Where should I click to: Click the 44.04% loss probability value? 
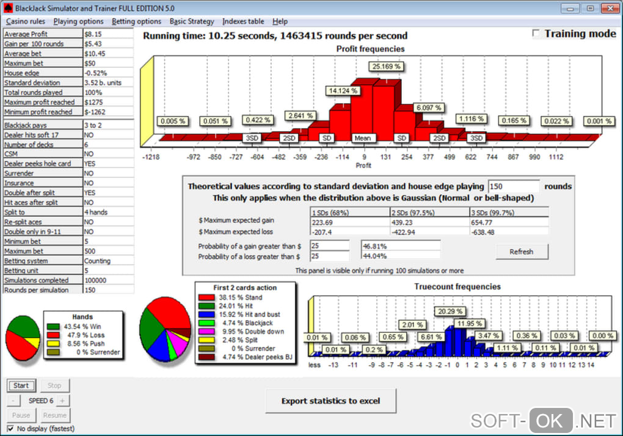(401, 256)
